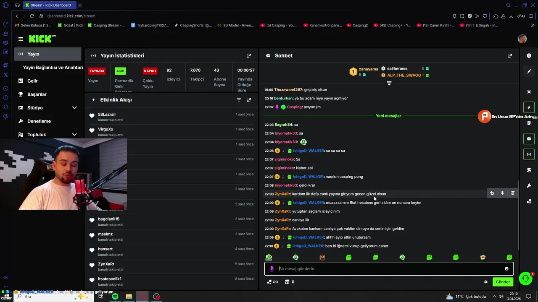The image size is (538, 302).
Task: Click the red YAYINDA live status badge
Action: pos(97,71)
